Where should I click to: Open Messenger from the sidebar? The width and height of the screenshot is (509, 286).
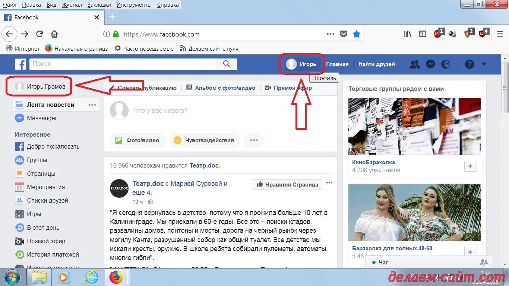tap(36, 118)
